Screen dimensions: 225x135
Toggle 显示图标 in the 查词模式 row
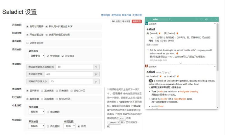point(27,91)
